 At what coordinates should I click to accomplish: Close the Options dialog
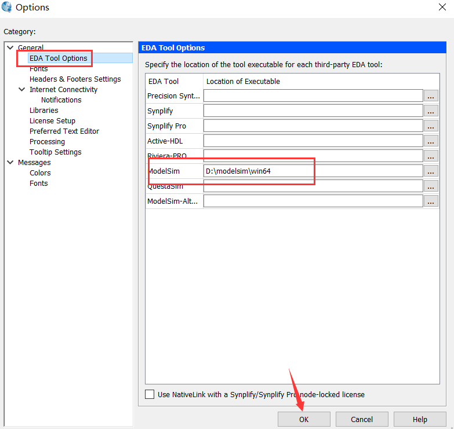[x=442, y=7]
